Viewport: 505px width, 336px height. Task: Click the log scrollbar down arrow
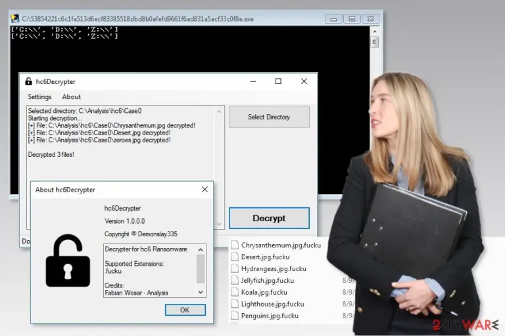(219, 224)
